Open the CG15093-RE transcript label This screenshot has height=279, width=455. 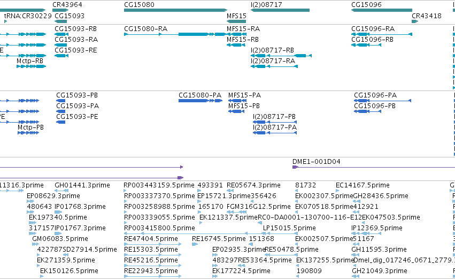point(76,50)
